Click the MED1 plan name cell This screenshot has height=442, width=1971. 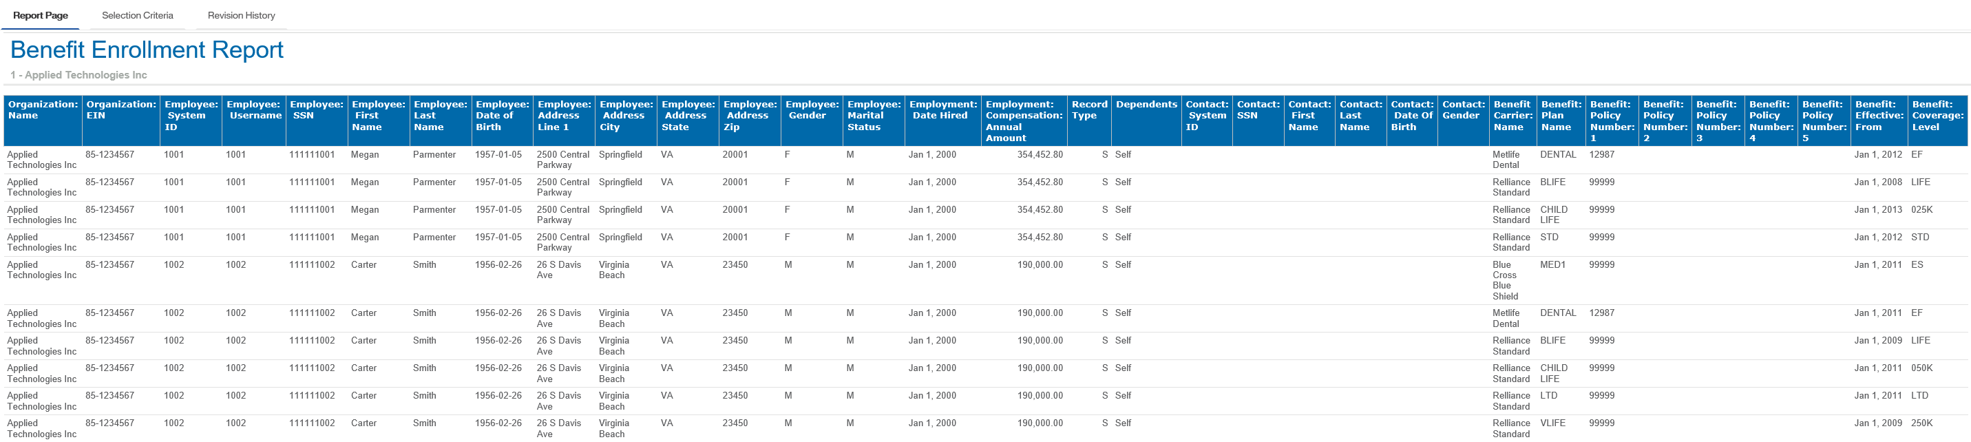coord(1552,264)
